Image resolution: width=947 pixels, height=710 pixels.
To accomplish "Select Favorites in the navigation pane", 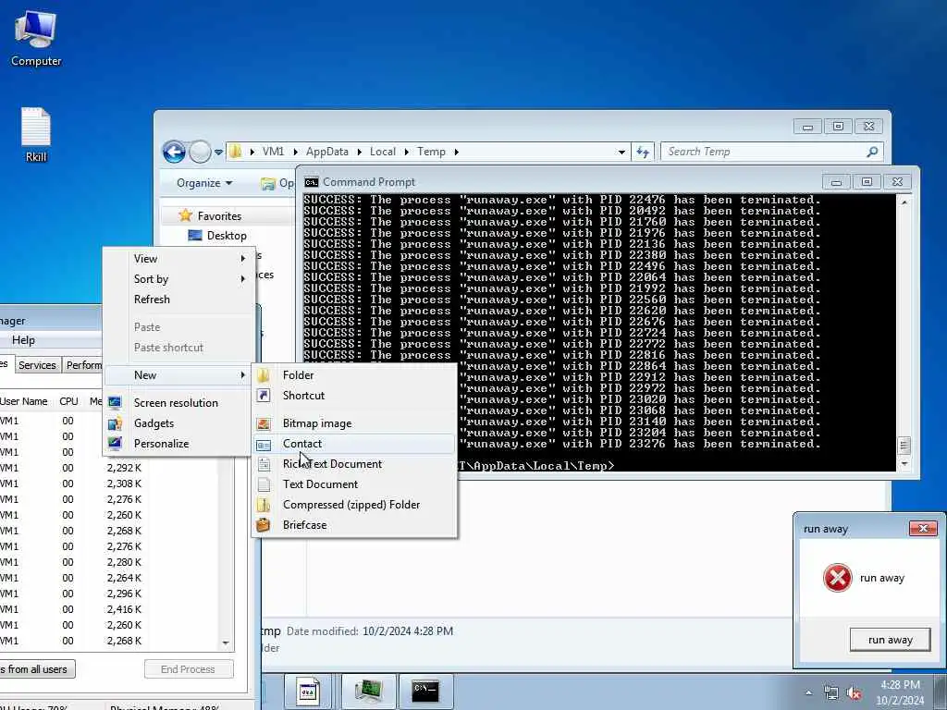I will click(x=219, y=215).
